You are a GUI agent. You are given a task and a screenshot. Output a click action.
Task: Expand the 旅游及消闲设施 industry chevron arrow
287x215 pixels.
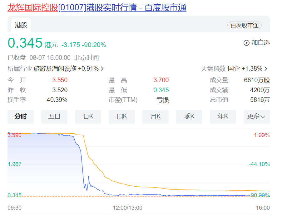[102, 69]
